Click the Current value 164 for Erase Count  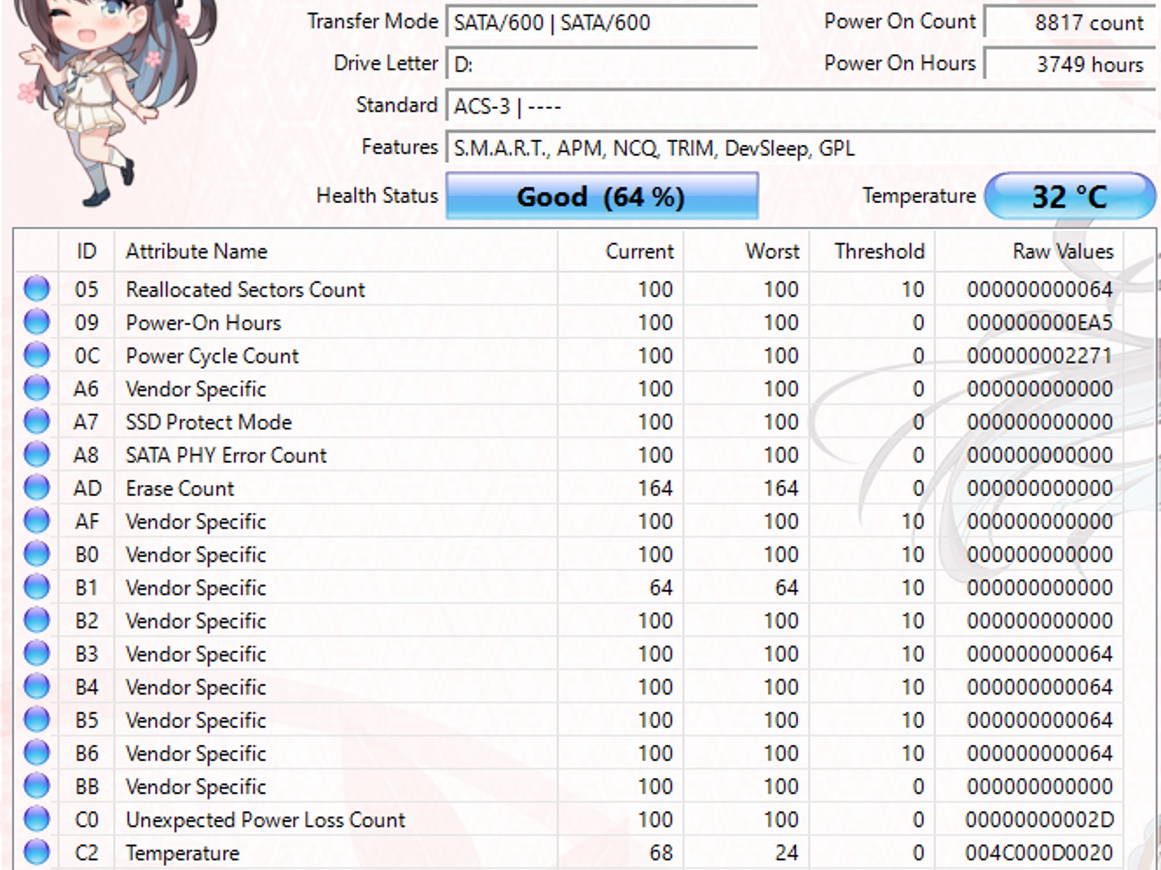click(x=655, y=488)
